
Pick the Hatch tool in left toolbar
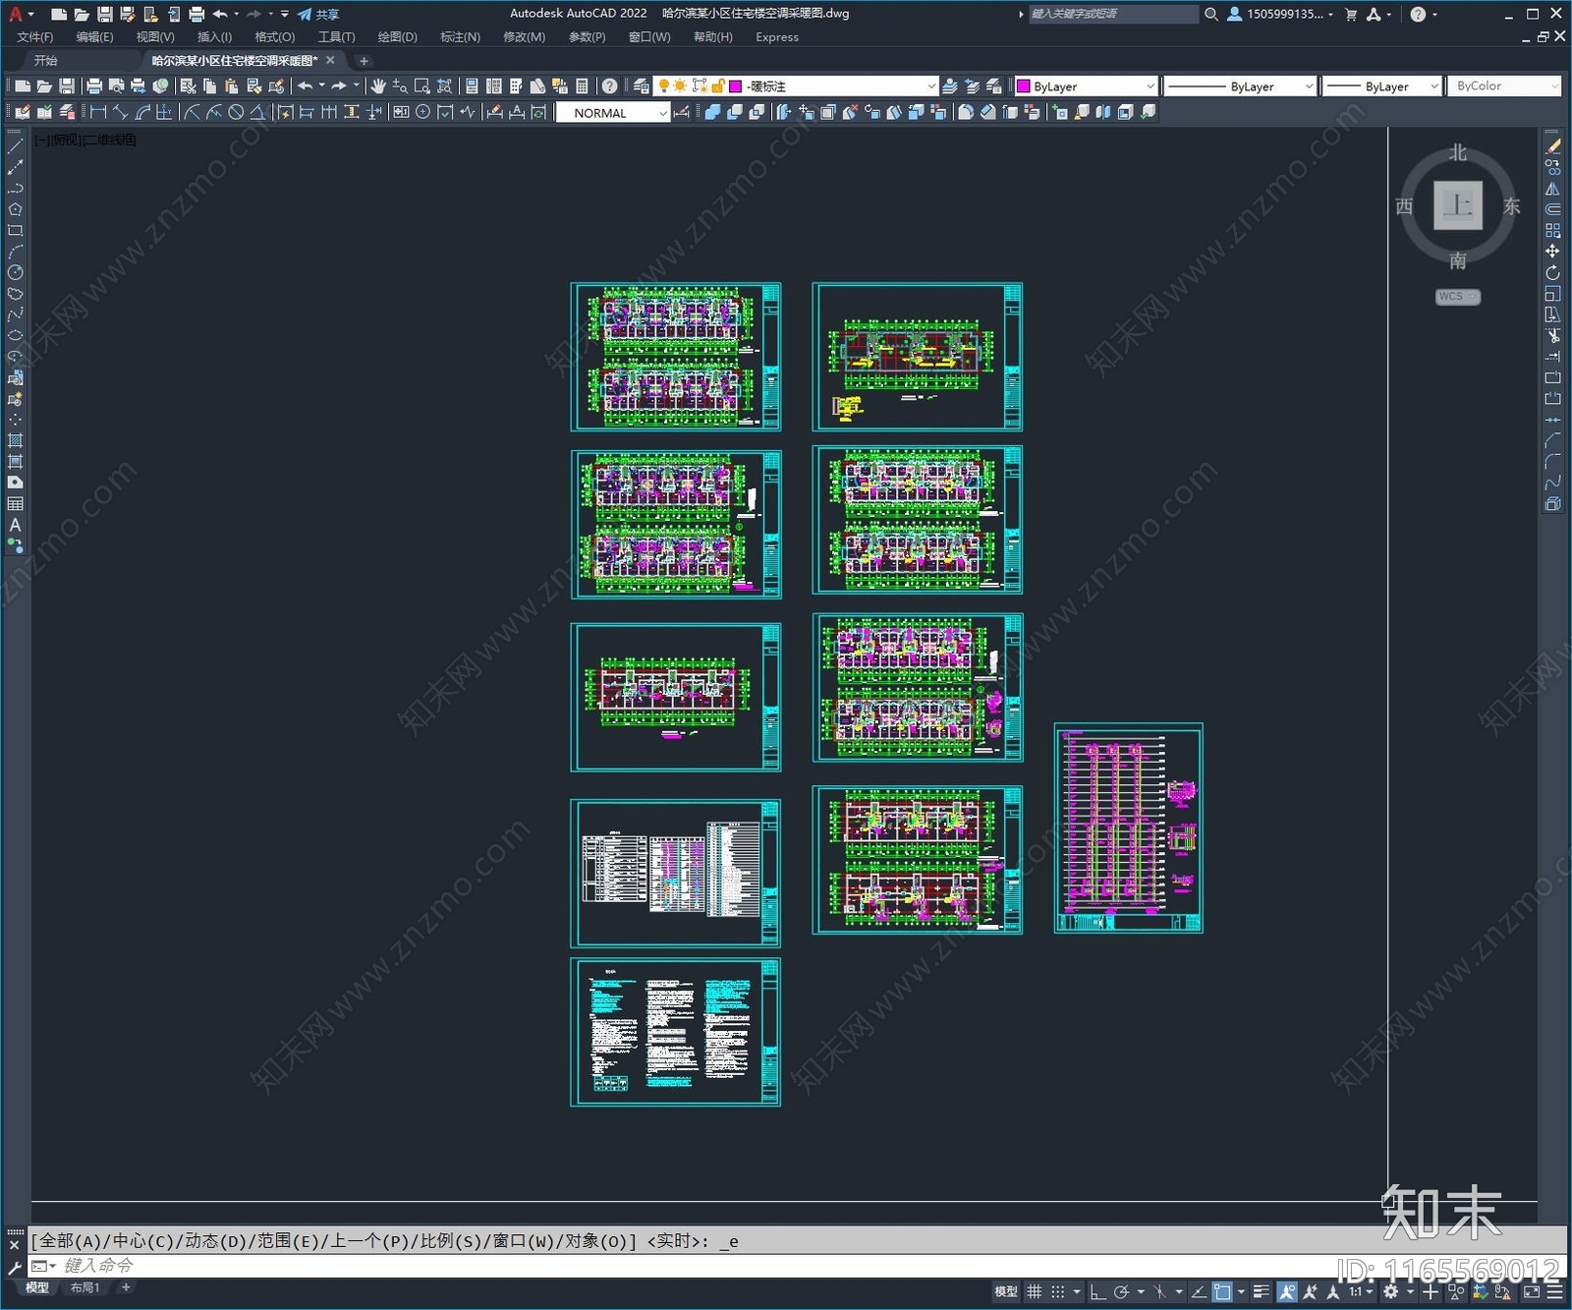15,440
